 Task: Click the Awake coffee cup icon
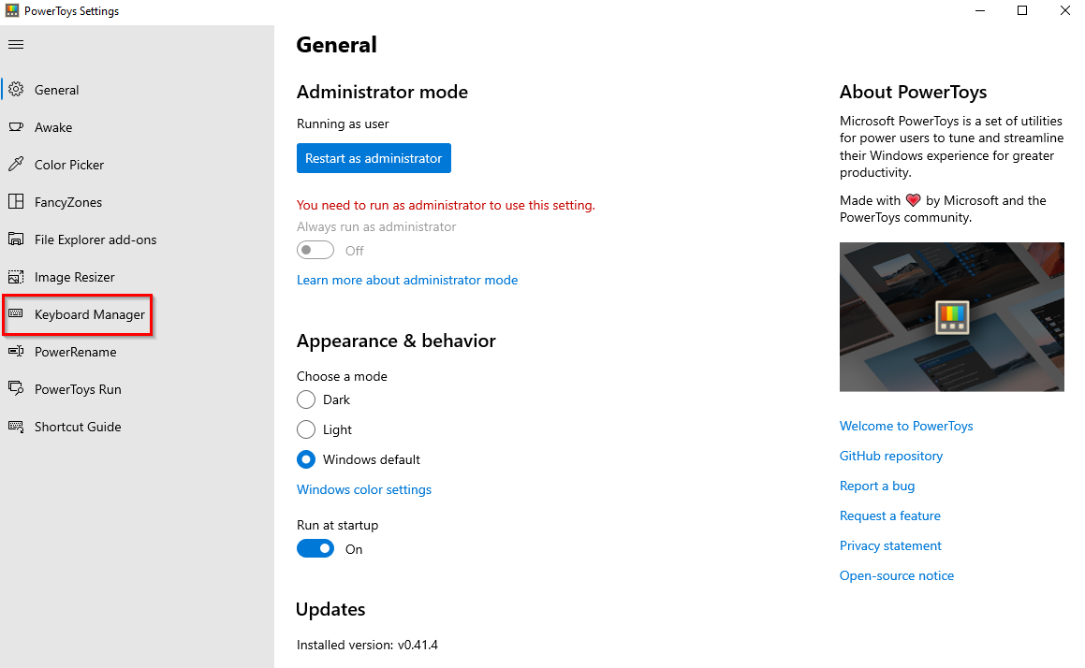[x=16, y=127]
